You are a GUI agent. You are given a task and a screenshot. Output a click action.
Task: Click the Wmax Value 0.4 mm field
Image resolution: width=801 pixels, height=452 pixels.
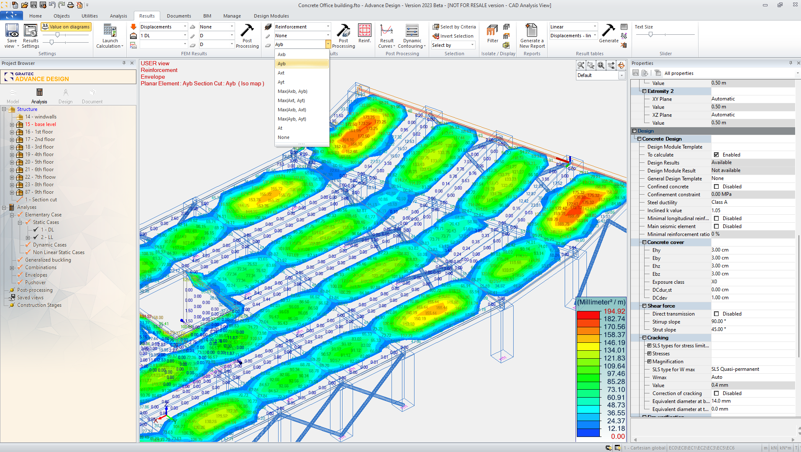(x=753, y=385)
